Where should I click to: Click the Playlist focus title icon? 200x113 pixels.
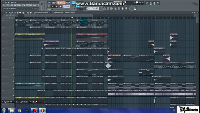35,13
